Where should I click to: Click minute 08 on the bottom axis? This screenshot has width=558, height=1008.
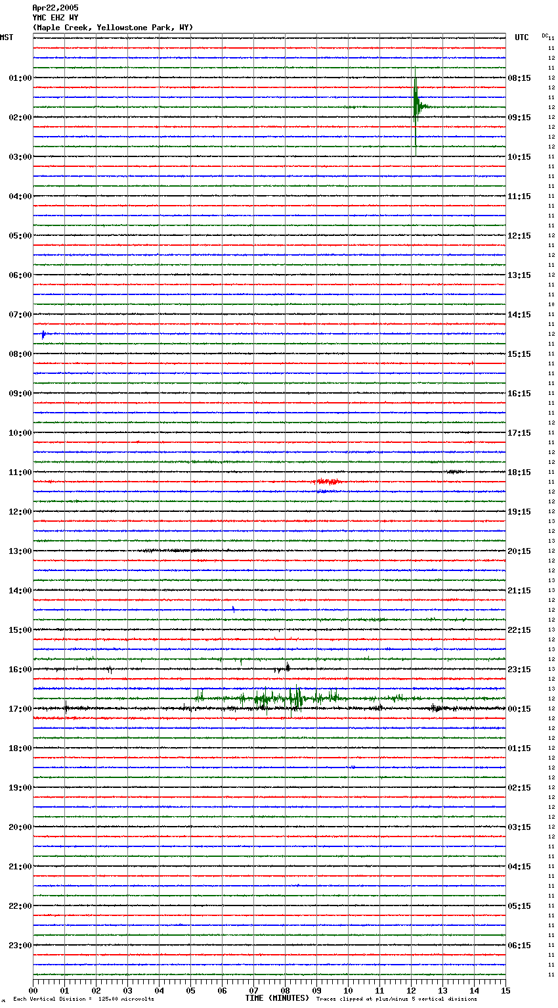pyautogui.click(x=285, y=990)
